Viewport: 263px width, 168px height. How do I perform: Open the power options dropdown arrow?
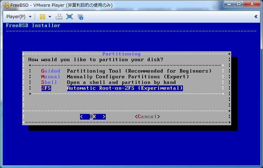click(x=50, y=17)
